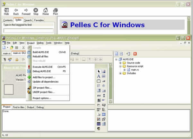Choose ZIP project files menu entry
Screen dimensions: 193x139
click(x=48, y=88)
